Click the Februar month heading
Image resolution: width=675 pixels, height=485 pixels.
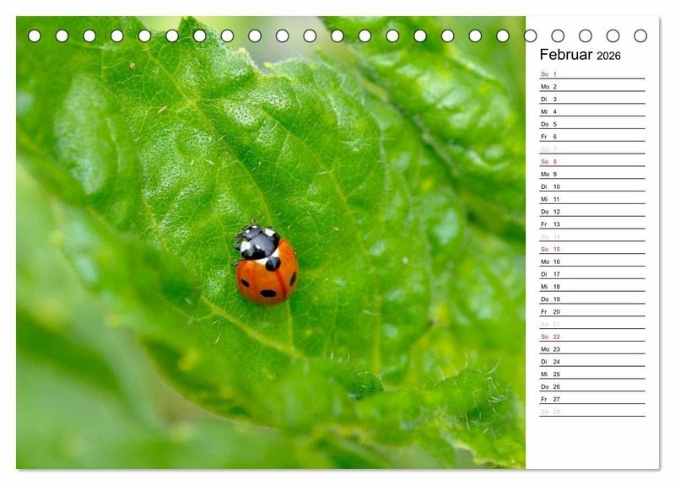click(x=566, y=55)
